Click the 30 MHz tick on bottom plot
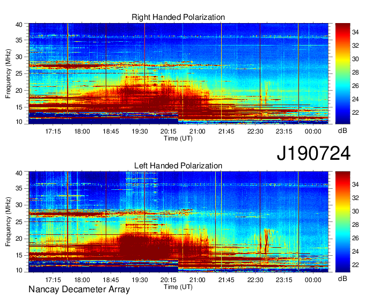 [x=19, y=205]
